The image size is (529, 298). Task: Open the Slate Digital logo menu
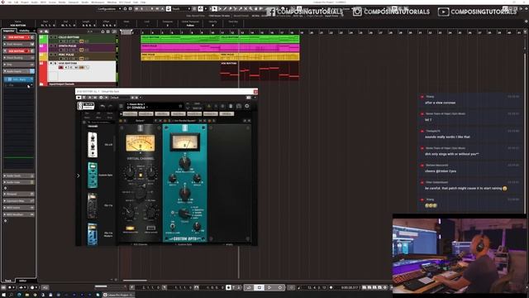[86, 106]
